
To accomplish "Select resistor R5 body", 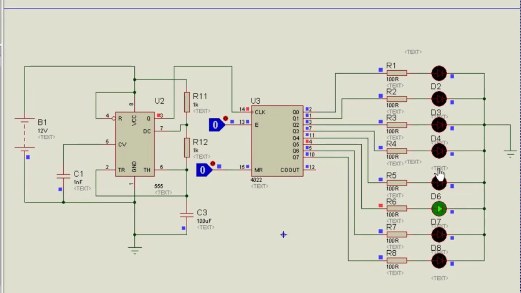I will (x=396, y=183).
